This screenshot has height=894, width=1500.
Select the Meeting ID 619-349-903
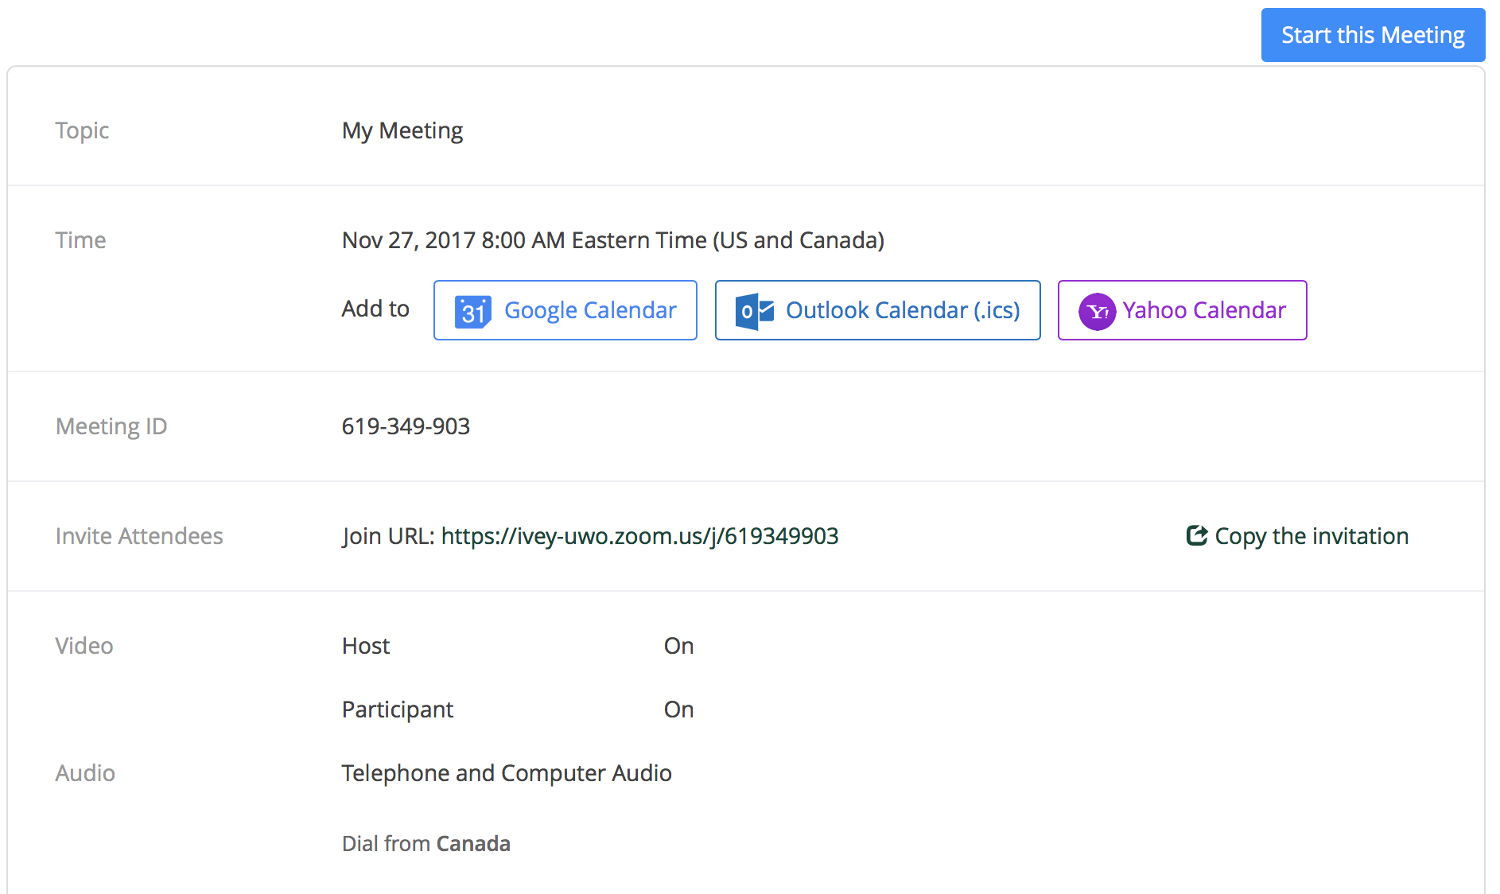coord(406,426)
